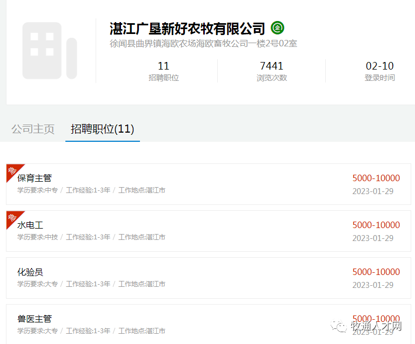Click the green enterprise verification badge
415x344 pixels.
pos(277,27)
